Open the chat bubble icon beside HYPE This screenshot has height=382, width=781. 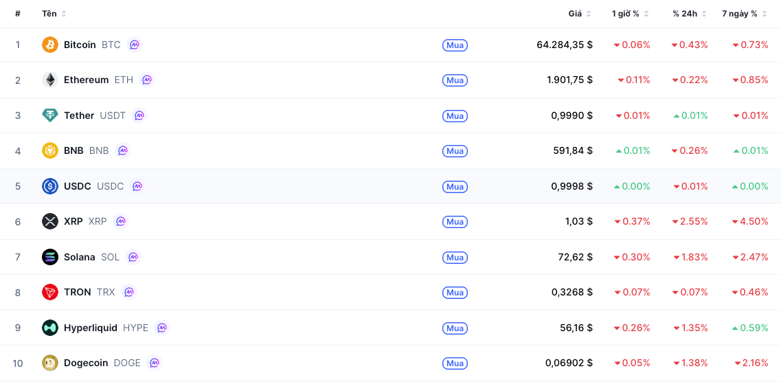pyautogui.click(x=162, y=328)
